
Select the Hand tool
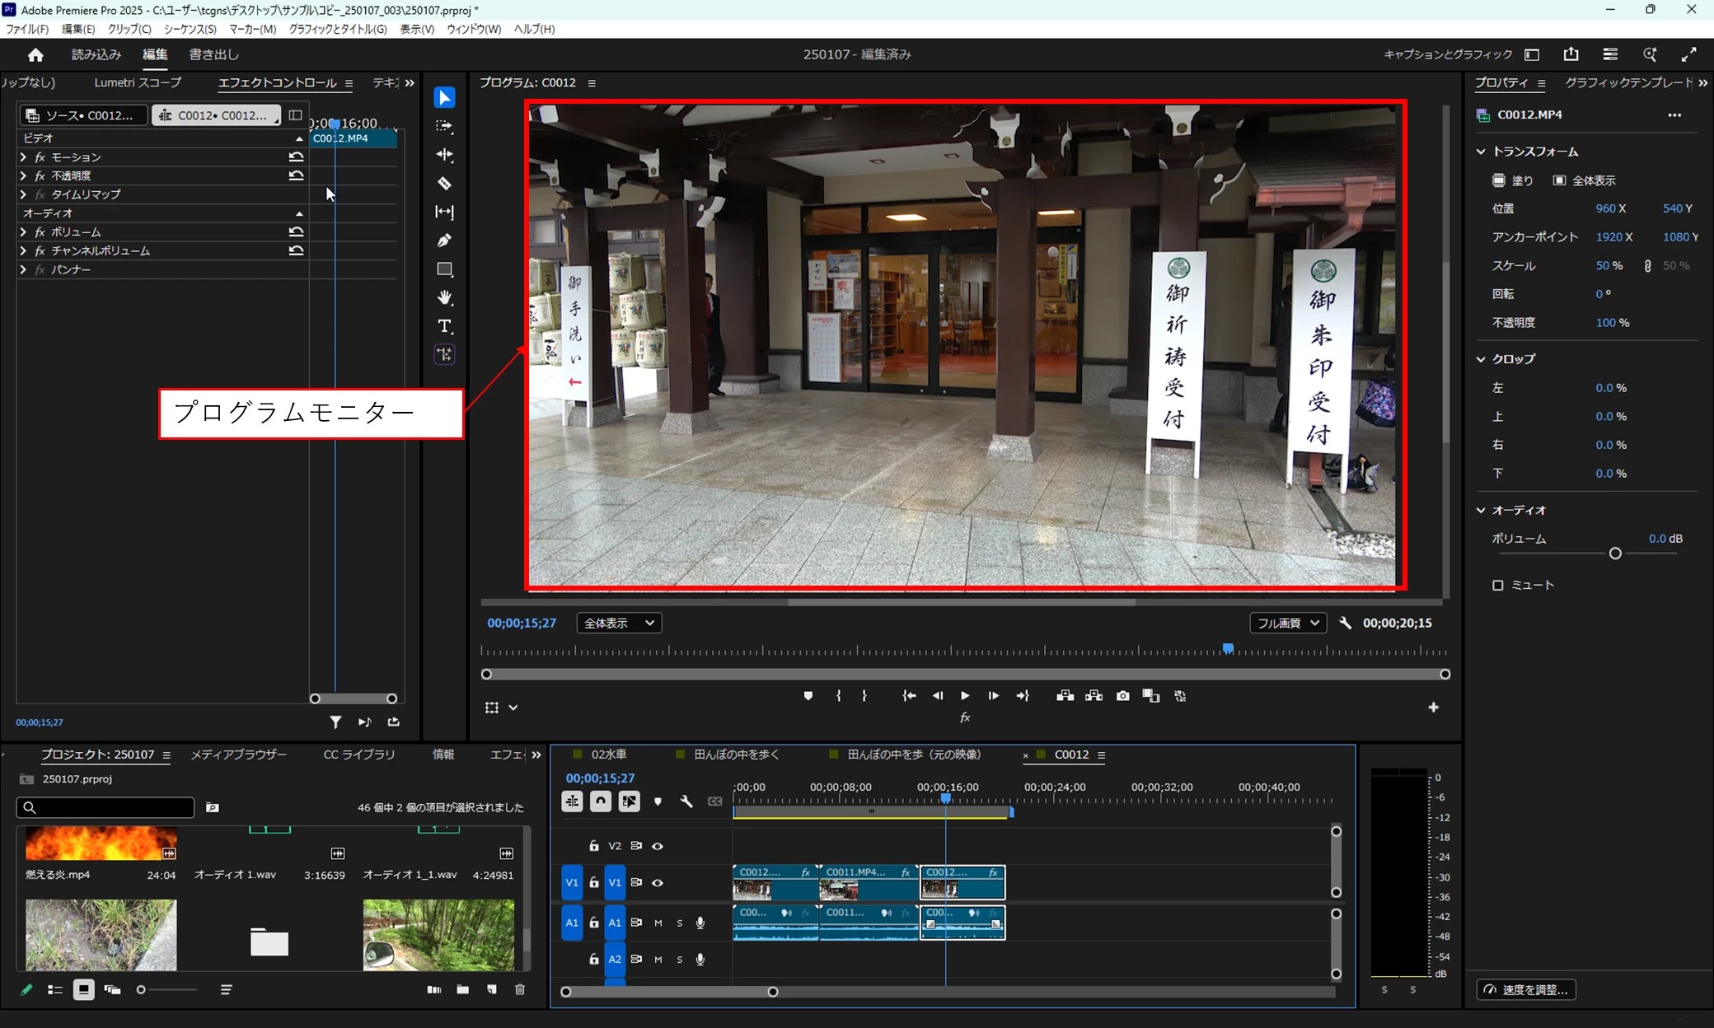pos(444,297)
